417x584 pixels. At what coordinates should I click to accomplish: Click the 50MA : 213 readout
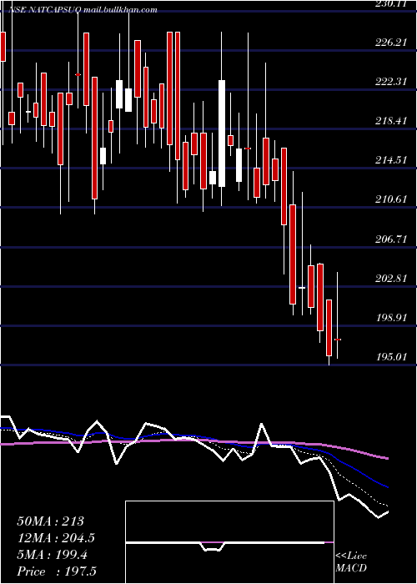(51, 521)
